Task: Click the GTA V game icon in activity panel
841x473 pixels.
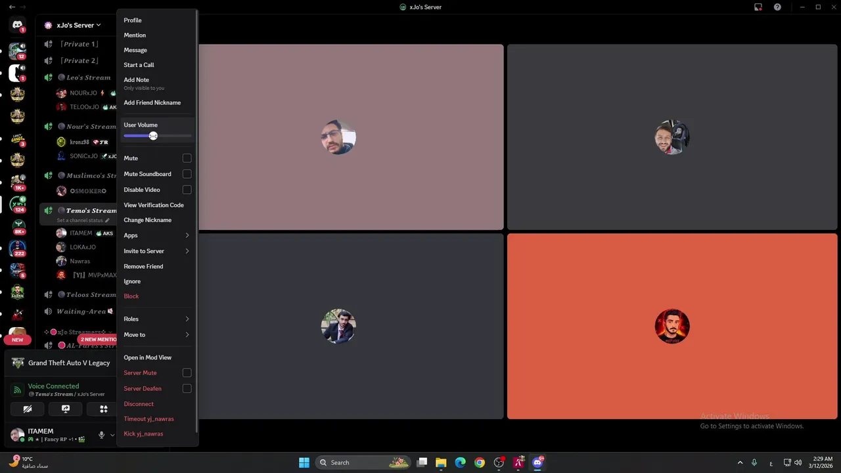Action: pyautogui.click(x=18, y=363)
